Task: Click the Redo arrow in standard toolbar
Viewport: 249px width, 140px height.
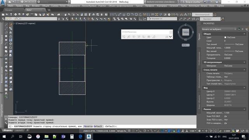Action: pyautogui.click(x=59, y=15)
